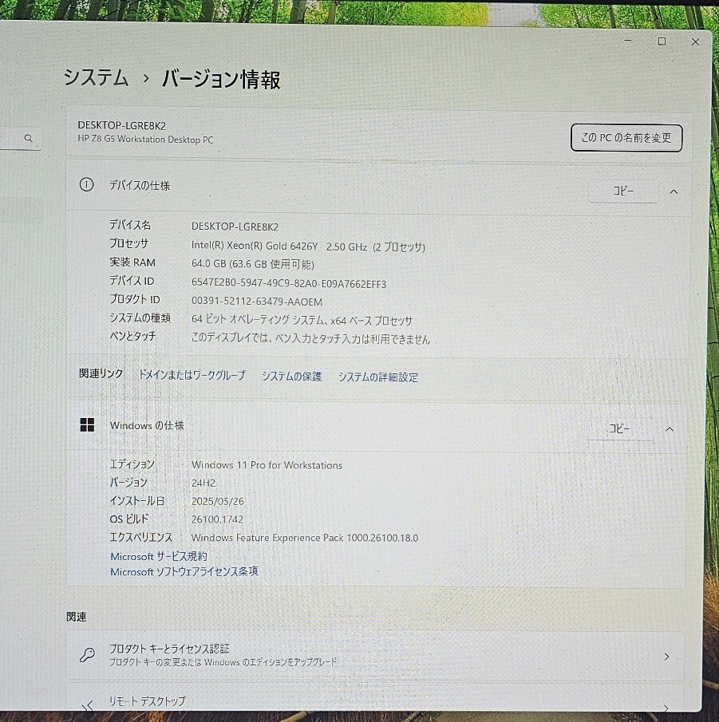Minimize the Settings window

click(628, 41)
